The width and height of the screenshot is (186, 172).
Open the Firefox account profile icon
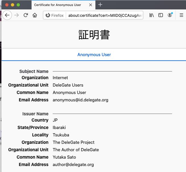point(170,15)
